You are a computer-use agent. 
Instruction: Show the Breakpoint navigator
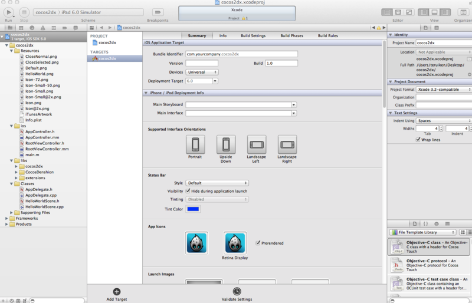[64, 28]
